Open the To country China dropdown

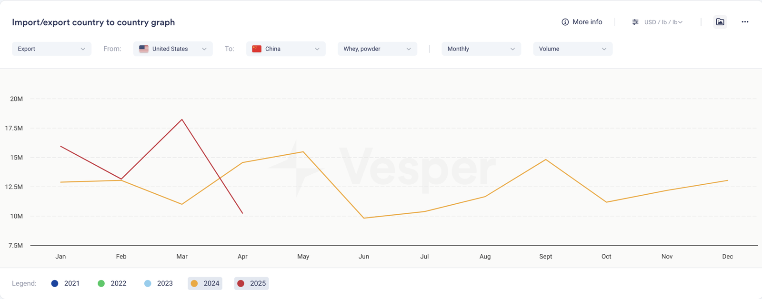(x=286, y=49)
